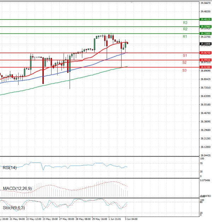Screen dimensions: 212x222
Task: Click the 38.29680 price axis value
Action: click(206, 130)
